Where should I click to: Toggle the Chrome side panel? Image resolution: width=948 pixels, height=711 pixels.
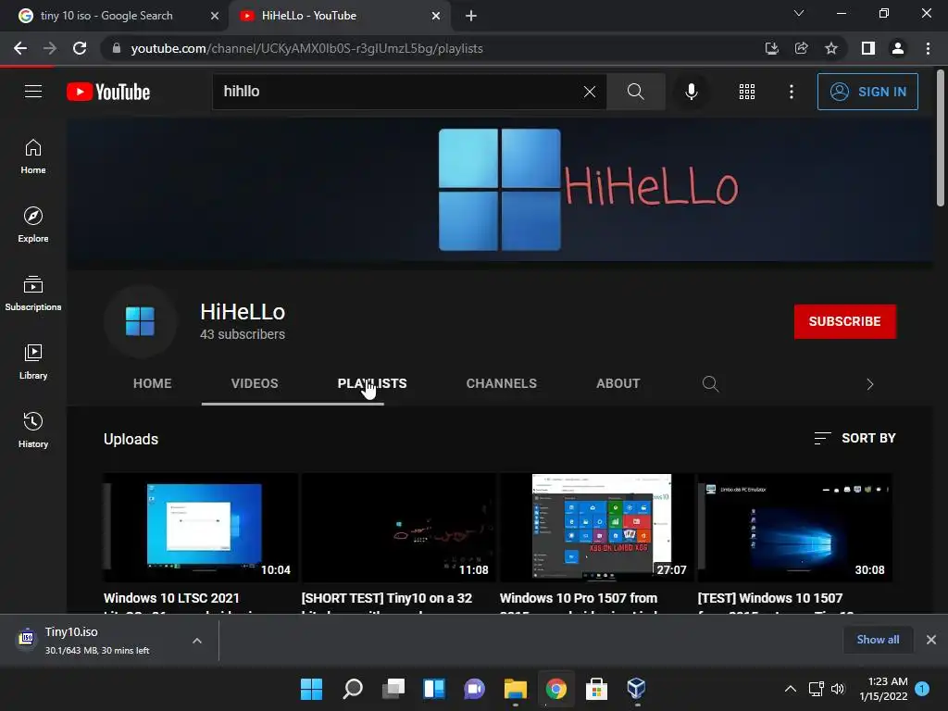tap(868, 48)
